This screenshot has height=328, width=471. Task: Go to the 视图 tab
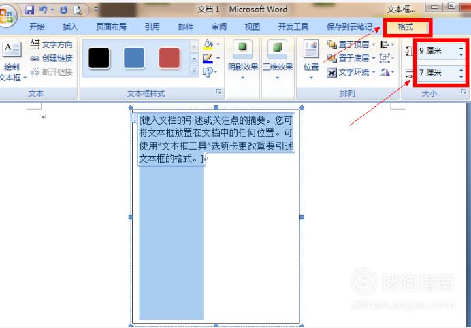coord(253,27)
